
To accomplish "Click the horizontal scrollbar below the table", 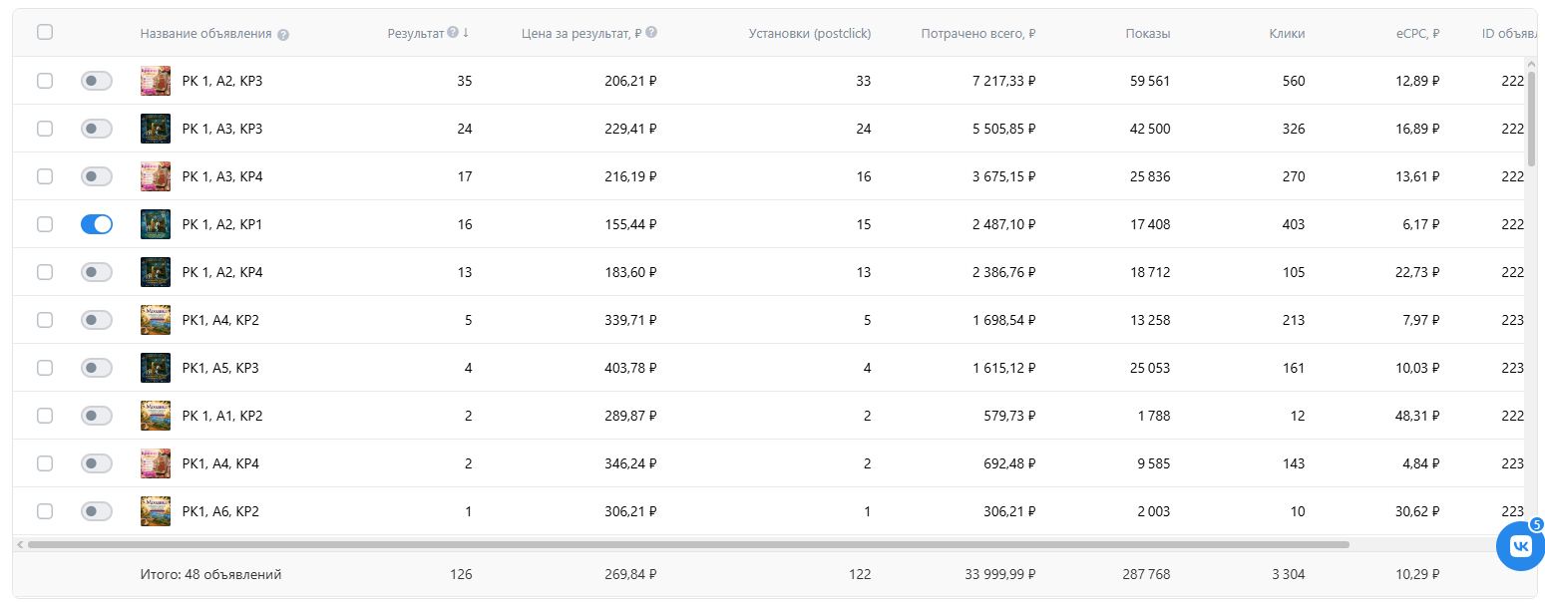I will pos(688,544).
